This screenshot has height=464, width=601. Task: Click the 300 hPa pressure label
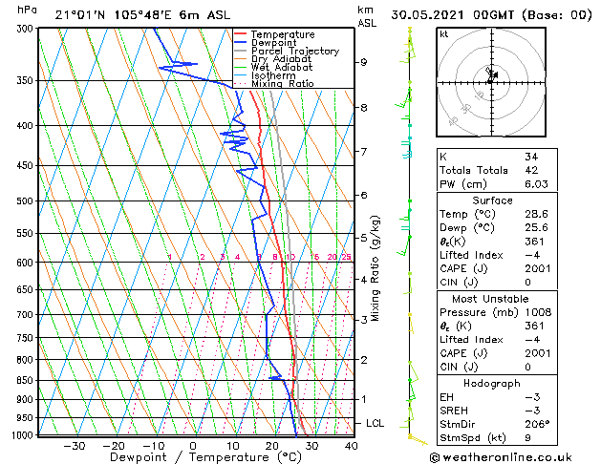(27, 29)
